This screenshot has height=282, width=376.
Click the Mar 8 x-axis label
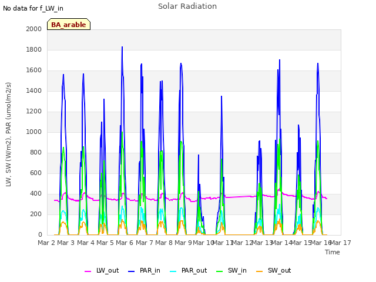(164, 243)
